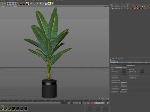Play the animation forward
Screen dimensions: 150x112
click(x=77, y=103)
